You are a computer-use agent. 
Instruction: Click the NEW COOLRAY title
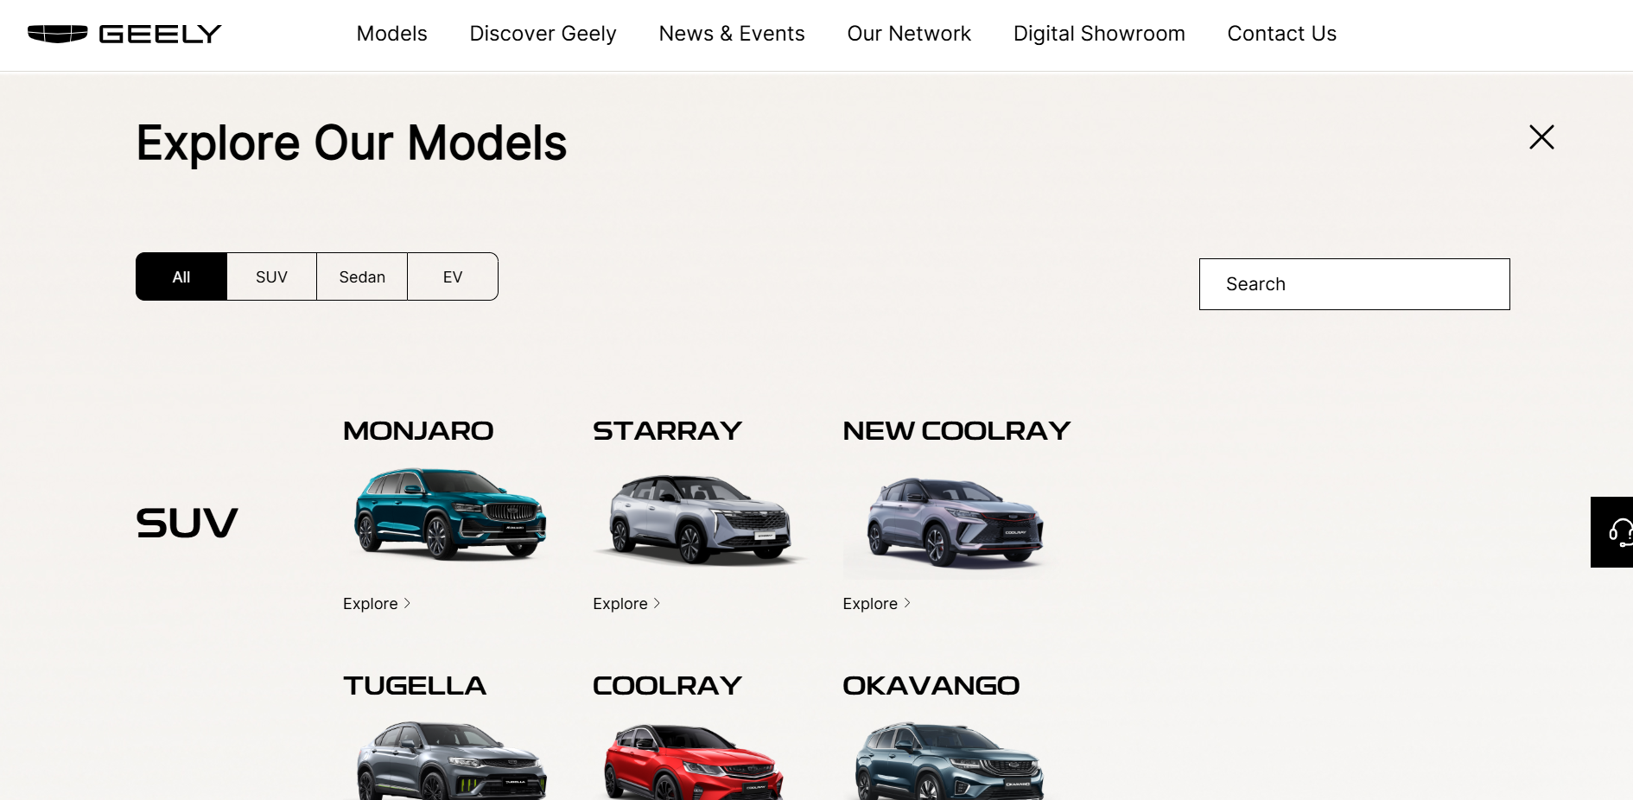956,430
